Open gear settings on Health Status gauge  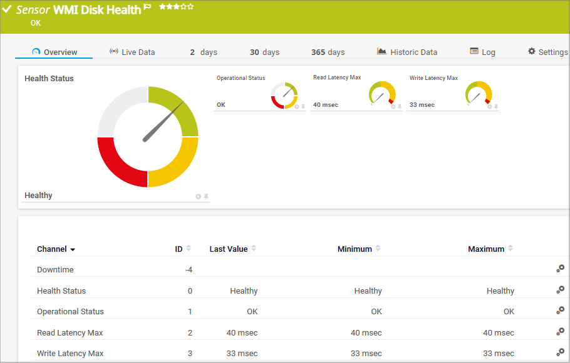pyautogui.click(x=199, y=196)
